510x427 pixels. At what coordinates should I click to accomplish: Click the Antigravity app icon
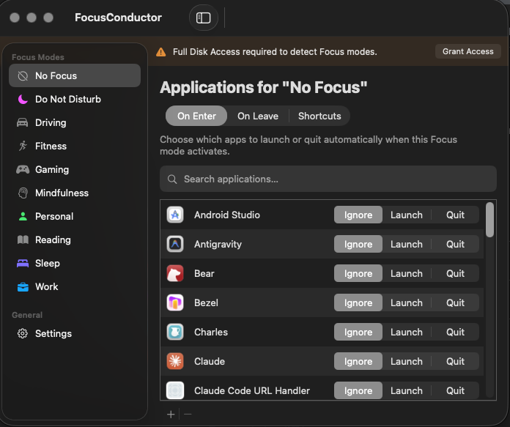(x=175, y=244)
